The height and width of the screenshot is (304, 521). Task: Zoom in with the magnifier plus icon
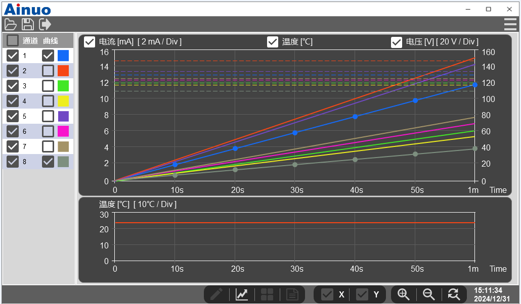click(403, 294)
